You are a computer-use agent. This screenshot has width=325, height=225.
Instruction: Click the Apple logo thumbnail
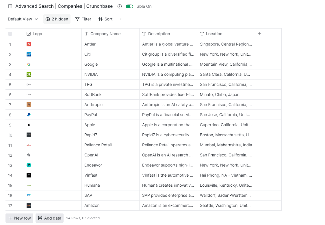29,125
